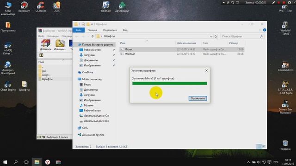Image resolution: width=296 pixels, height=166 pixels.
Task: Select the scripts folder in WinRAR
Action: click(x=45, y=75)
